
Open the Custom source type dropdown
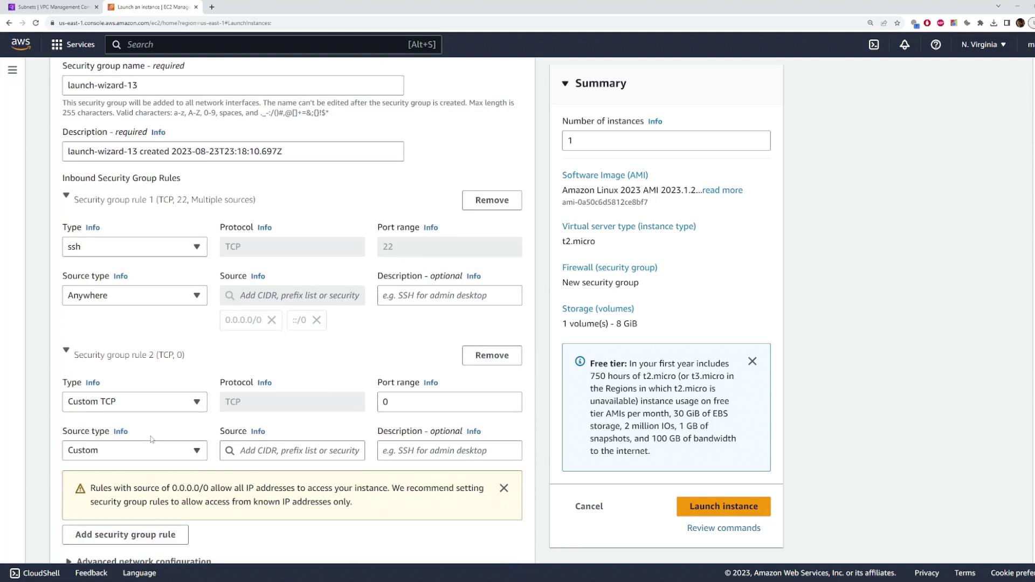point(134,451)
